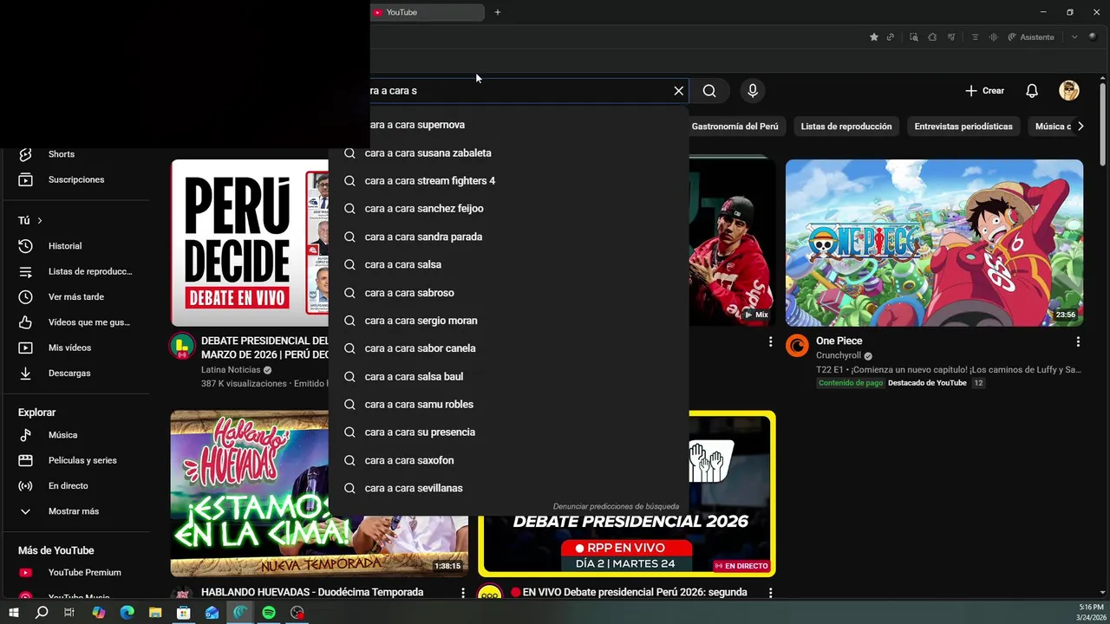Choose suggestion cara a cara su presencia

[x=508, y=432]
